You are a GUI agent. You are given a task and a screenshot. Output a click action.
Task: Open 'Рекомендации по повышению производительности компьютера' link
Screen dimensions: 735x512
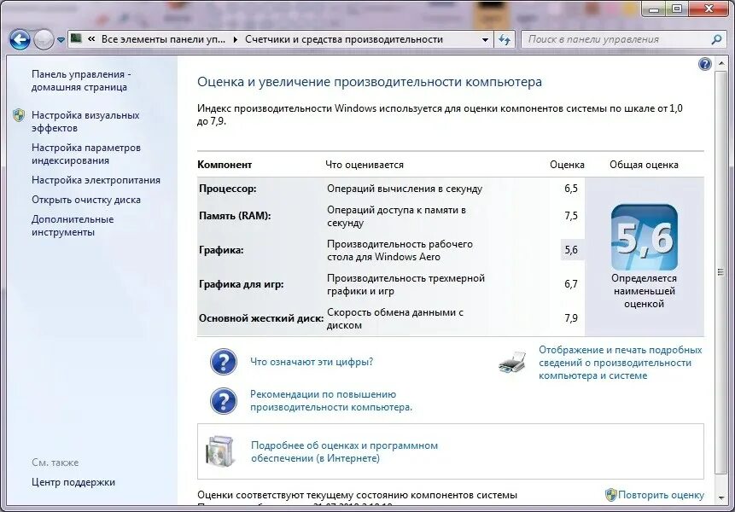tap(331, 400)
